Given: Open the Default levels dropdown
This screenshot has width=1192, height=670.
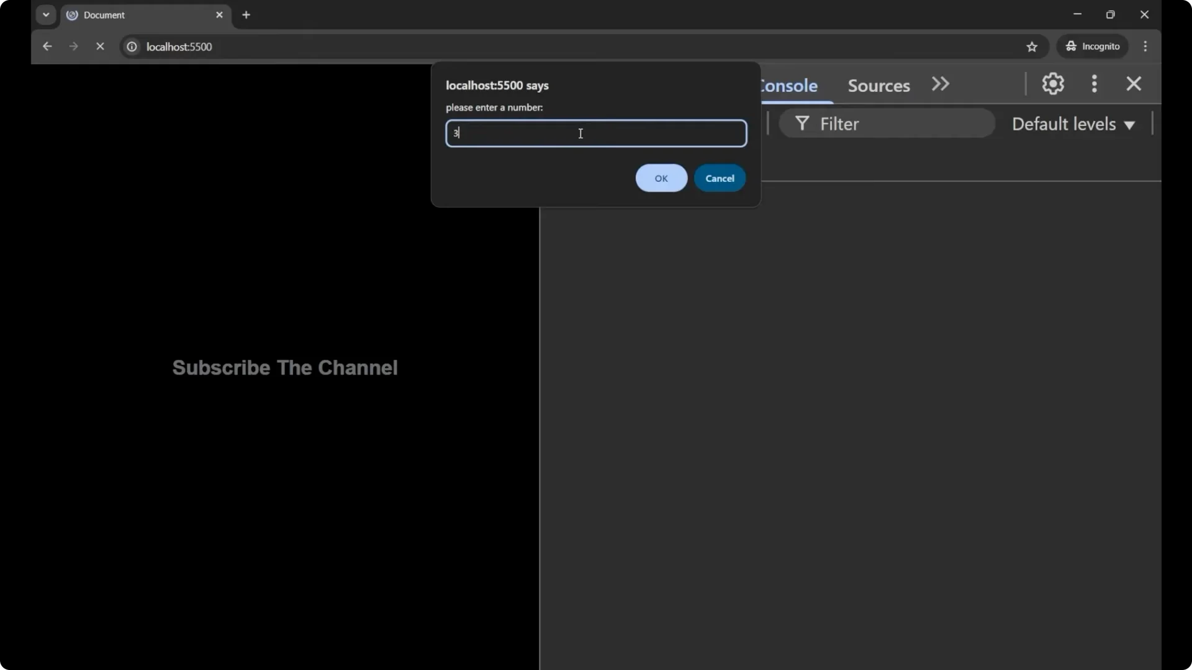Looking at the screenshot, I should pos(1073,123).
